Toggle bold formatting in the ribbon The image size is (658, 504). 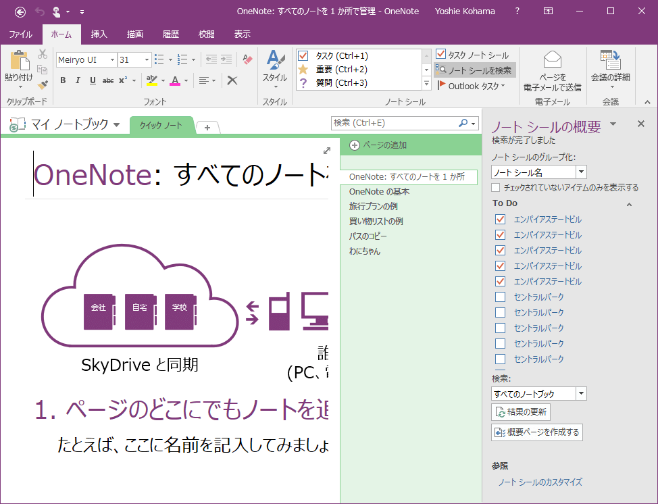63,80
